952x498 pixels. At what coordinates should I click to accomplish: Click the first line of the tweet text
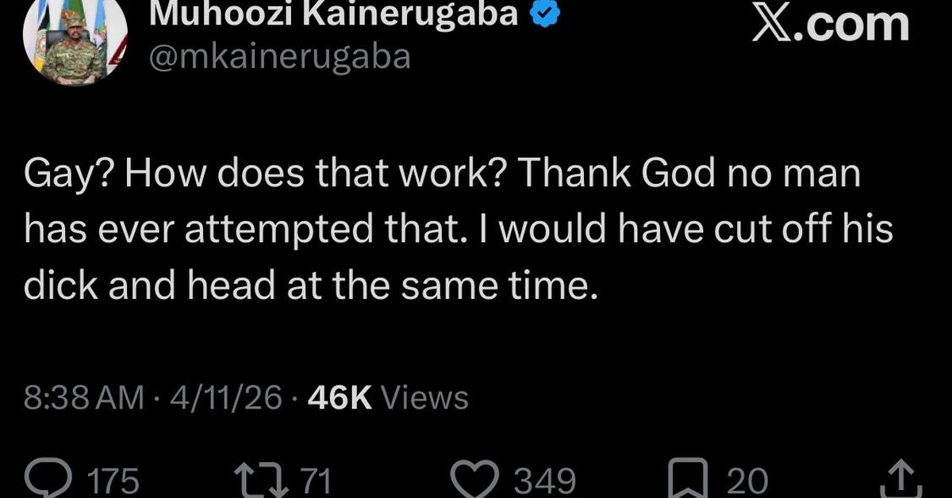click(442, 176)
